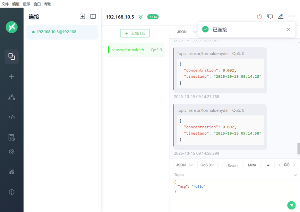Open the Log page icon

click(x=11, y=137)
